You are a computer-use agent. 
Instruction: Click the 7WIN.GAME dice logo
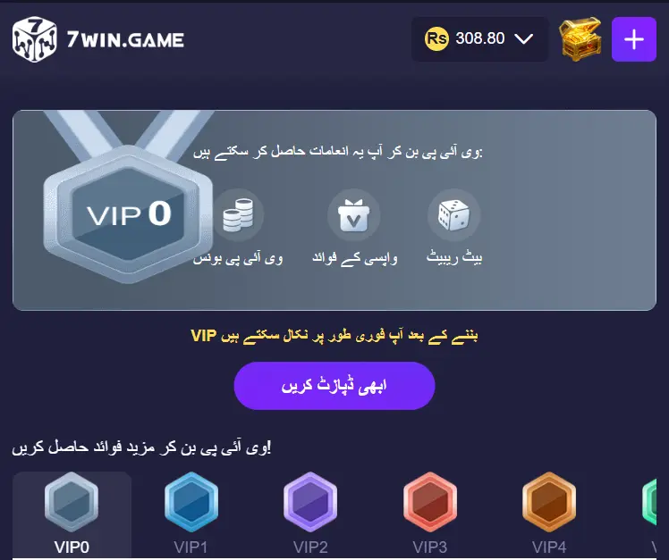point(35,39)
